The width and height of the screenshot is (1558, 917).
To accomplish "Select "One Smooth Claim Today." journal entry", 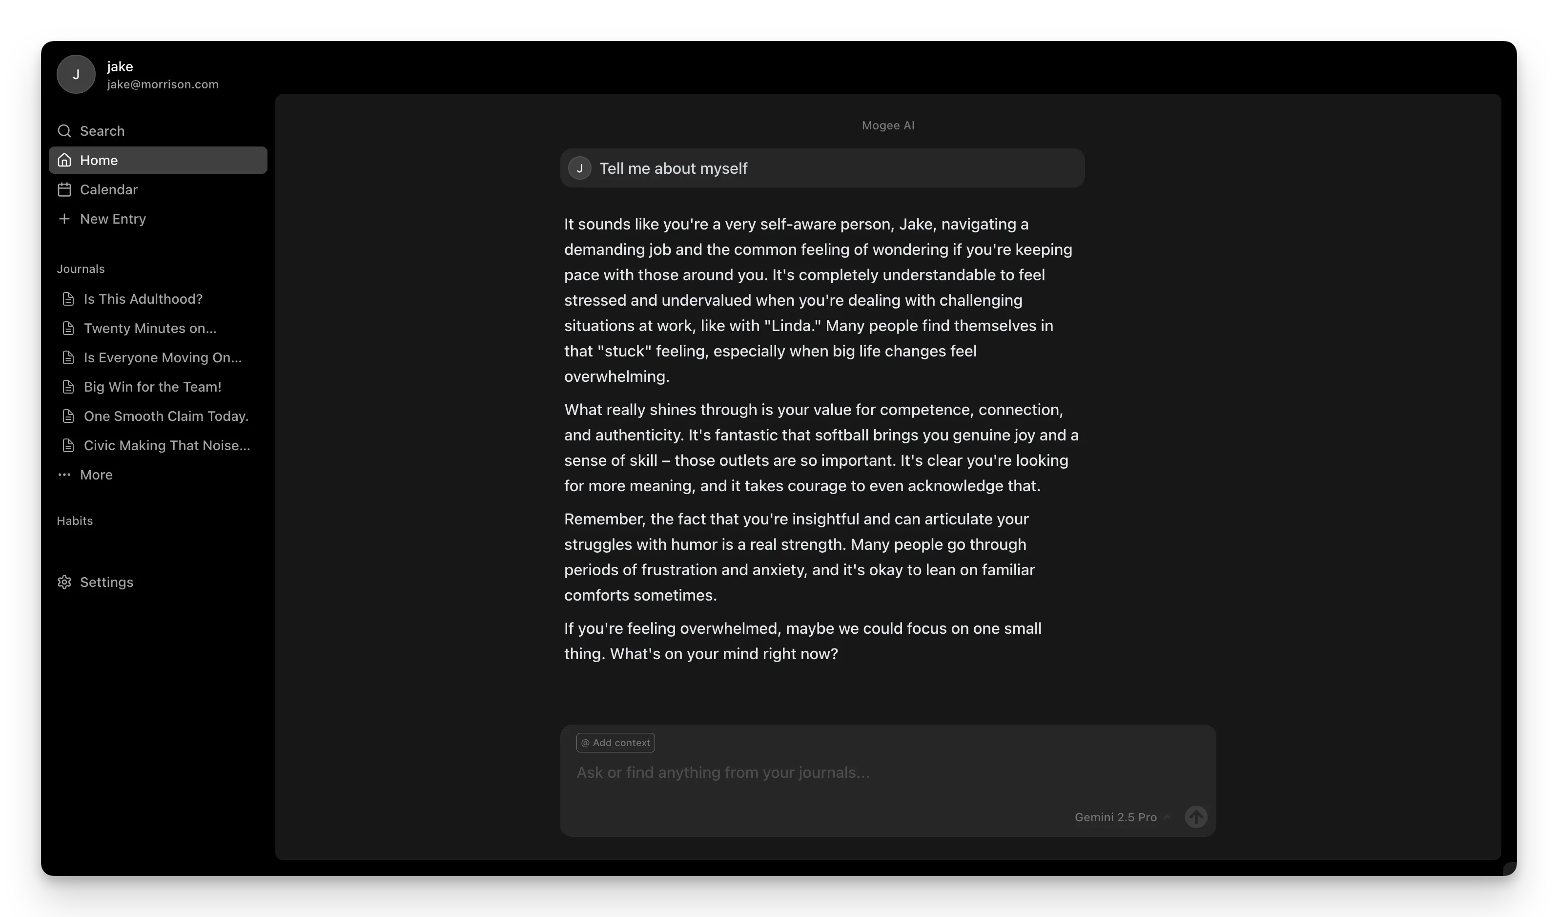I will pos(165,416).
